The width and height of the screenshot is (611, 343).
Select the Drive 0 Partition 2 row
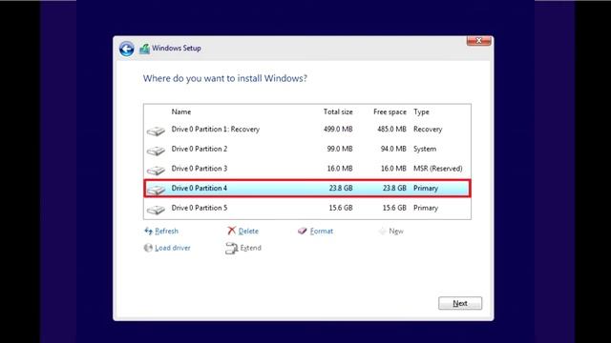click(307, 149)
